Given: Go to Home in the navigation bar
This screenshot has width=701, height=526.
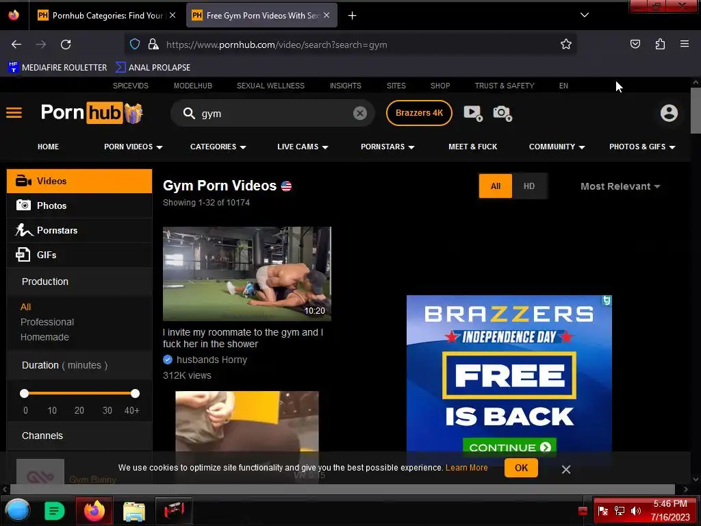Looking at the screenshot, I should (49, 147).
